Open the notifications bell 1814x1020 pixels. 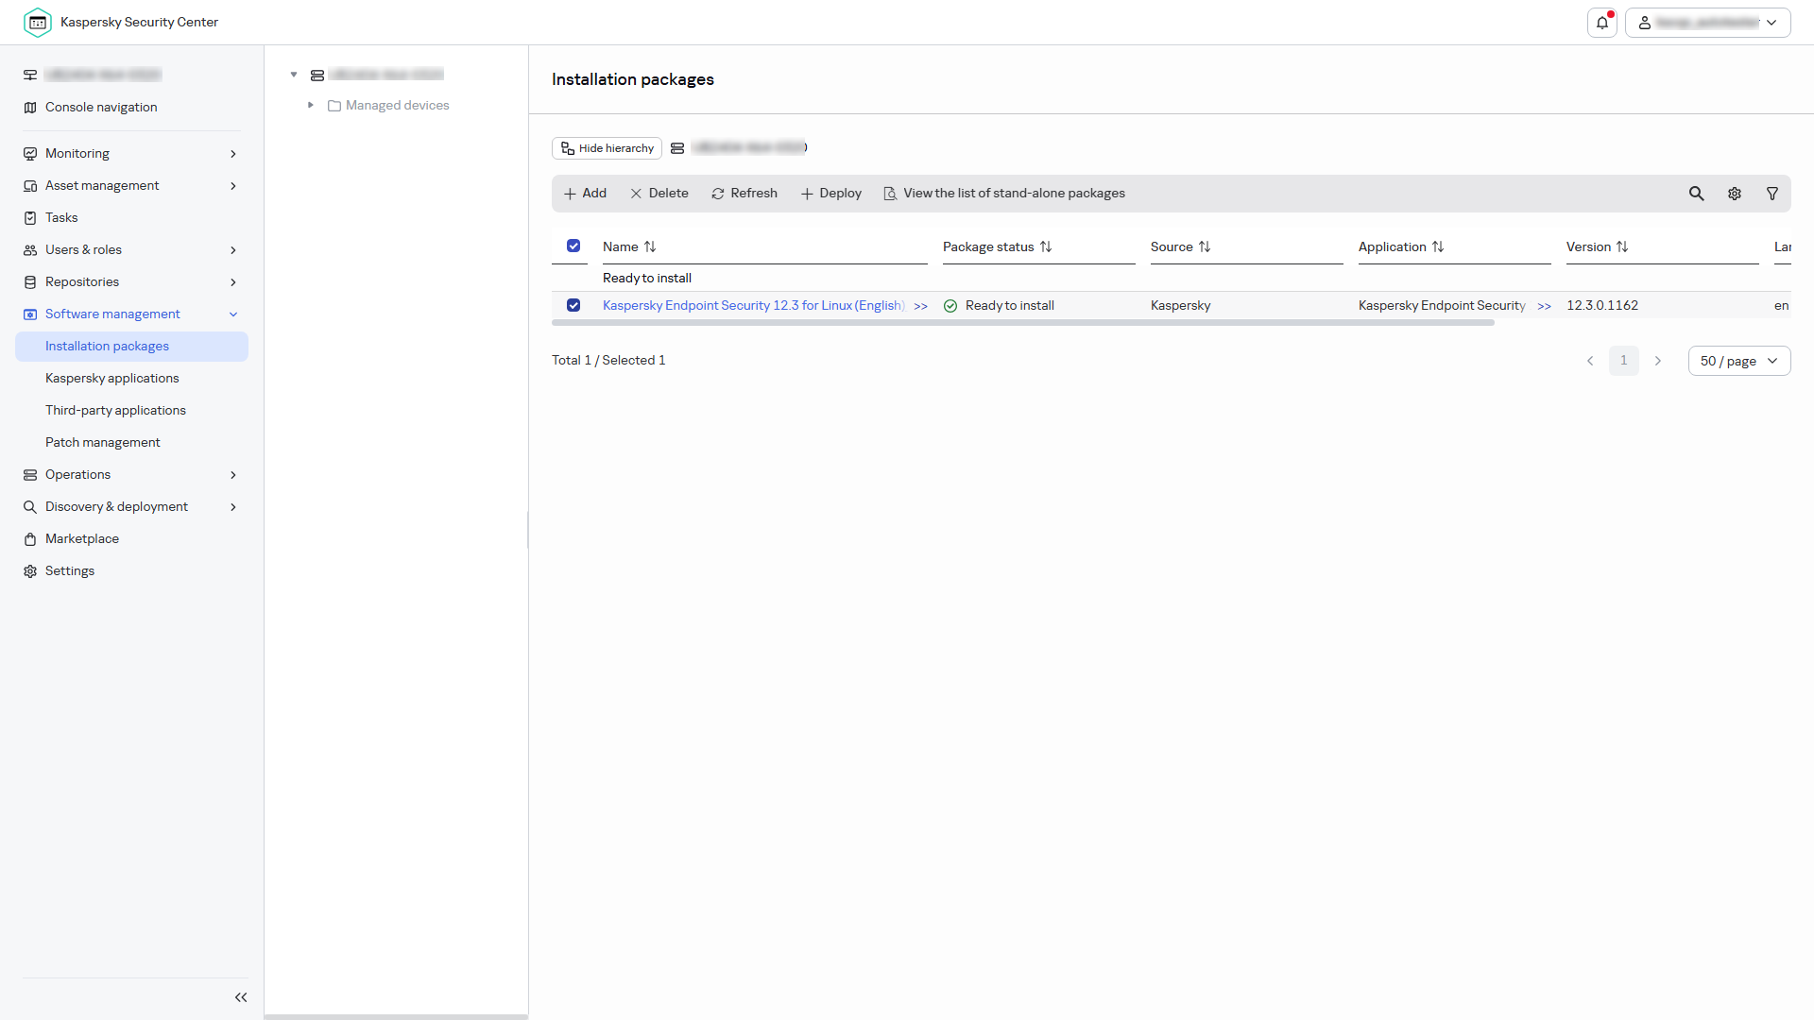tap(1602, 23)
